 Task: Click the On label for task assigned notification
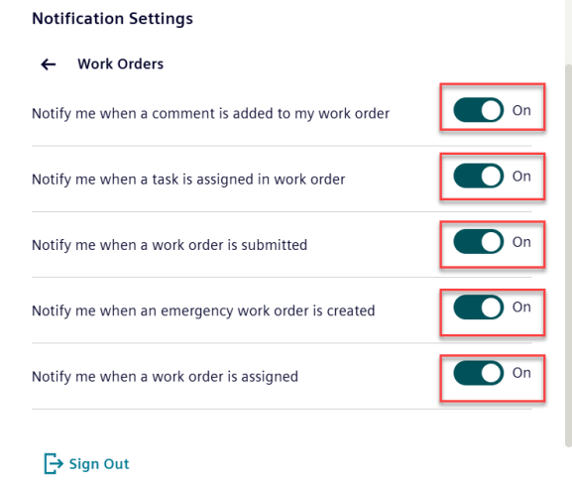521,177
